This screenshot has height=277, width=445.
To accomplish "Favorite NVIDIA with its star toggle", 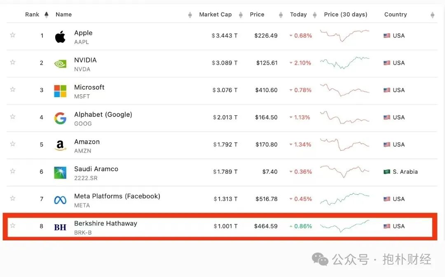I will click(x=12, y=62).
